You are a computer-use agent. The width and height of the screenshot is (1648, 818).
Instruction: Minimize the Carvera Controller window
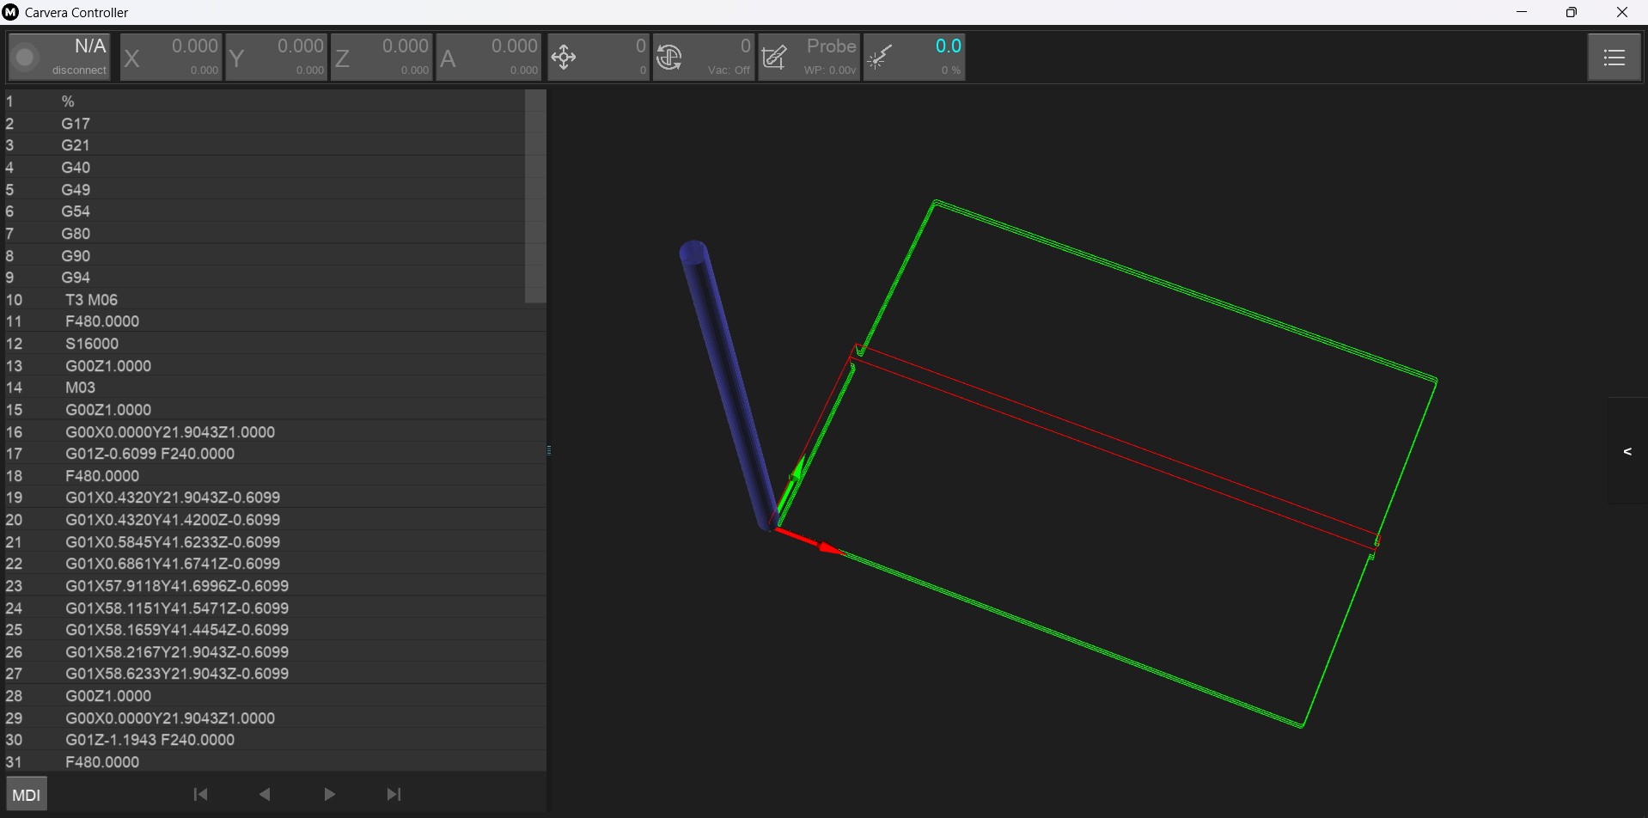1522,12
